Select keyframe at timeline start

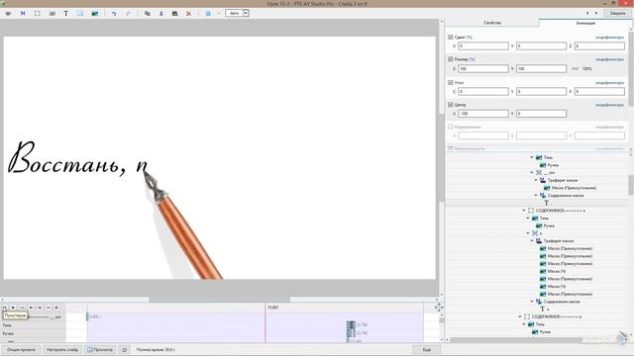[88, 316]
